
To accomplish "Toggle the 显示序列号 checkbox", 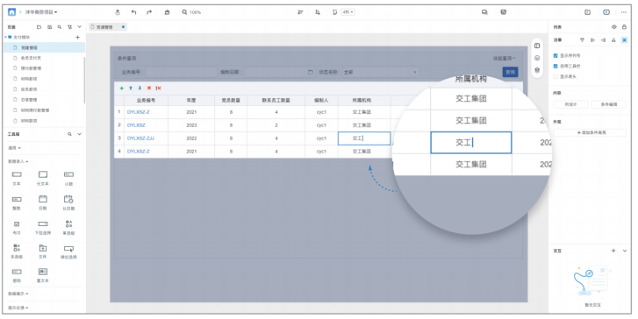I will click(556, 56).
